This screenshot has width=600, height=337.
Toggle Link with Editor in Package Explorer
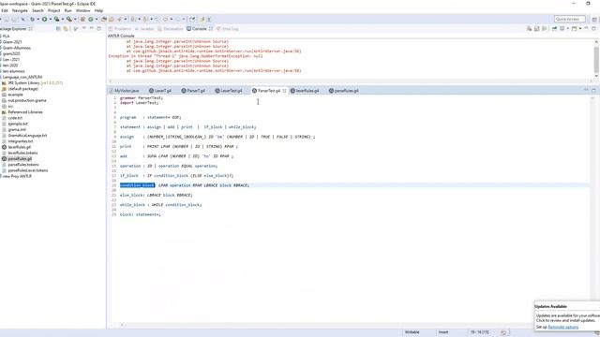tap(66, 29)
